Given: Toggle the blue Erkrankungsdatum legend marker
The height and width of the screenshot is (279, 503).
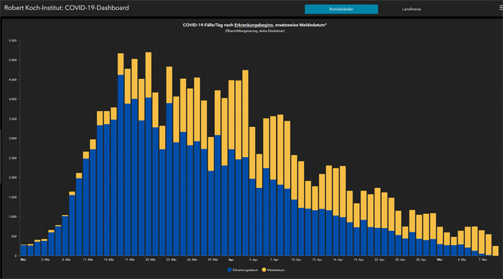Looking at the screenshot, I should click(229, 270).
